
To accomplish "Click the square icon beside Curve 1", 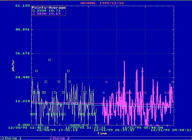I will [1, 138].
